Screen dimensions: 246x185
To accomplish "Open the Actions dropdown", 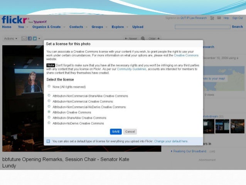I will point(10,39).
